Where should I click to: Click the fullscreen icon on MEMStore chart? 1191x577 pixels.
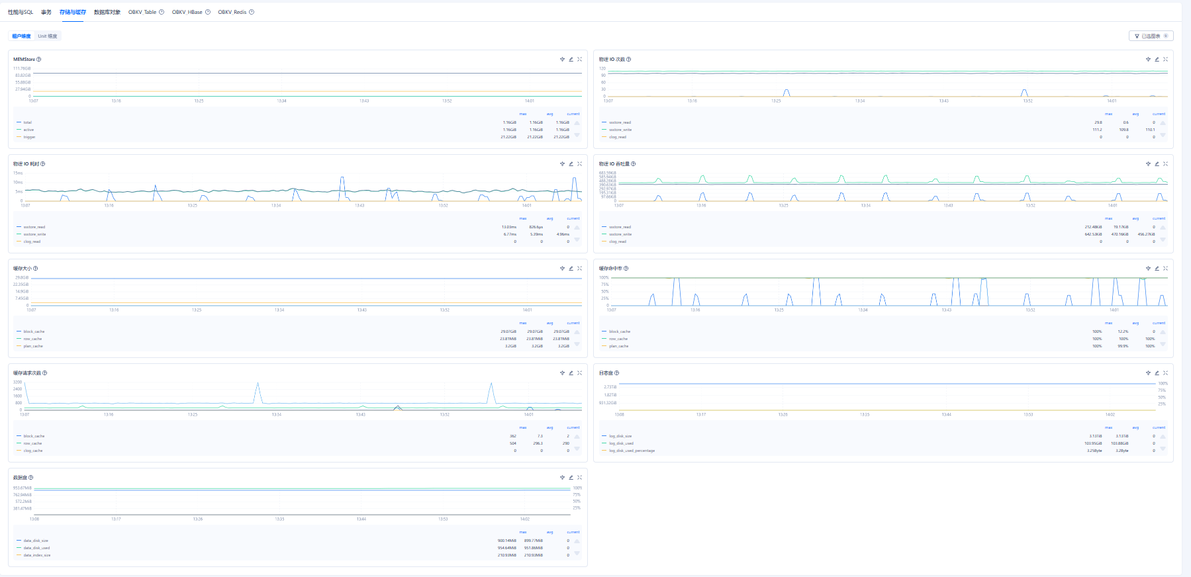click(x=579, y=60)
